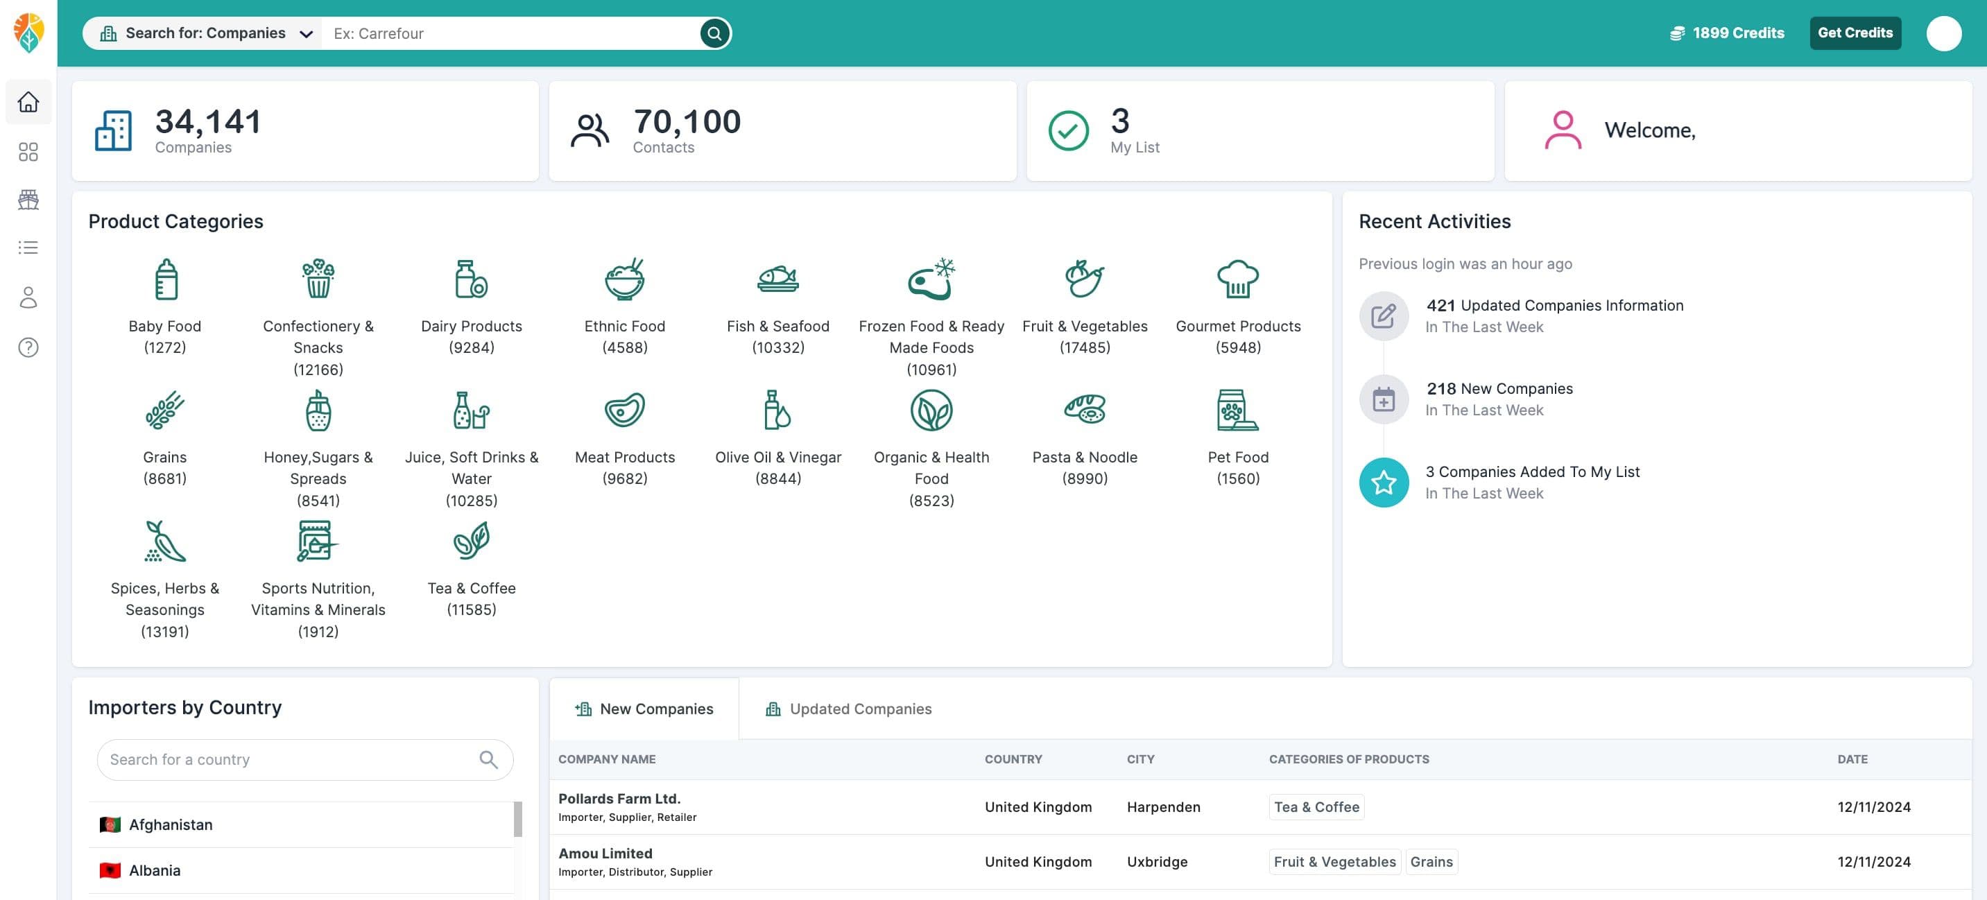The height and width of the screenshot is (900, 1987).
Task: Open the dashboard grid icon in sidebar
Action: coord(28,152)
